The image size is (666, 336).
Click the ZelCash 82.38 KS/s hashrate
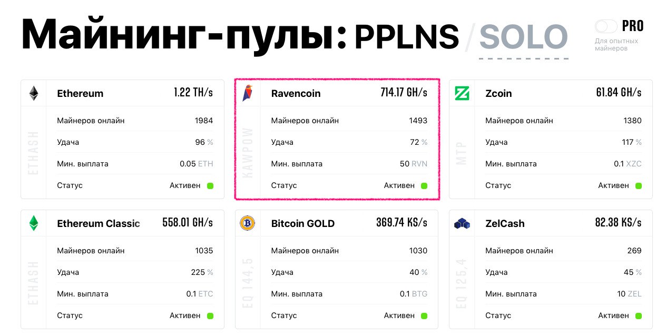click(x=618, y=223)
